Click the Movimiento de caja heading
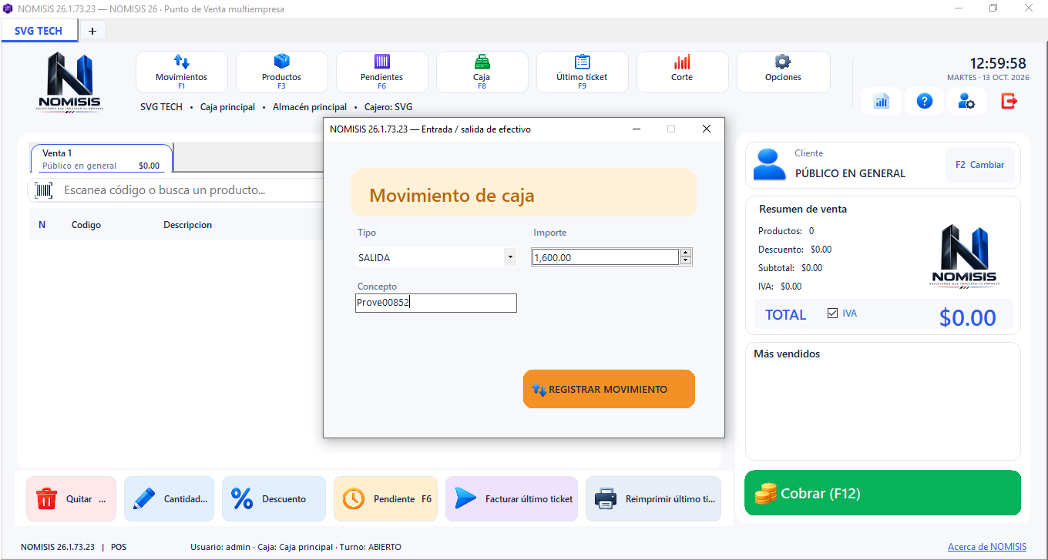 tap(452, 196)
